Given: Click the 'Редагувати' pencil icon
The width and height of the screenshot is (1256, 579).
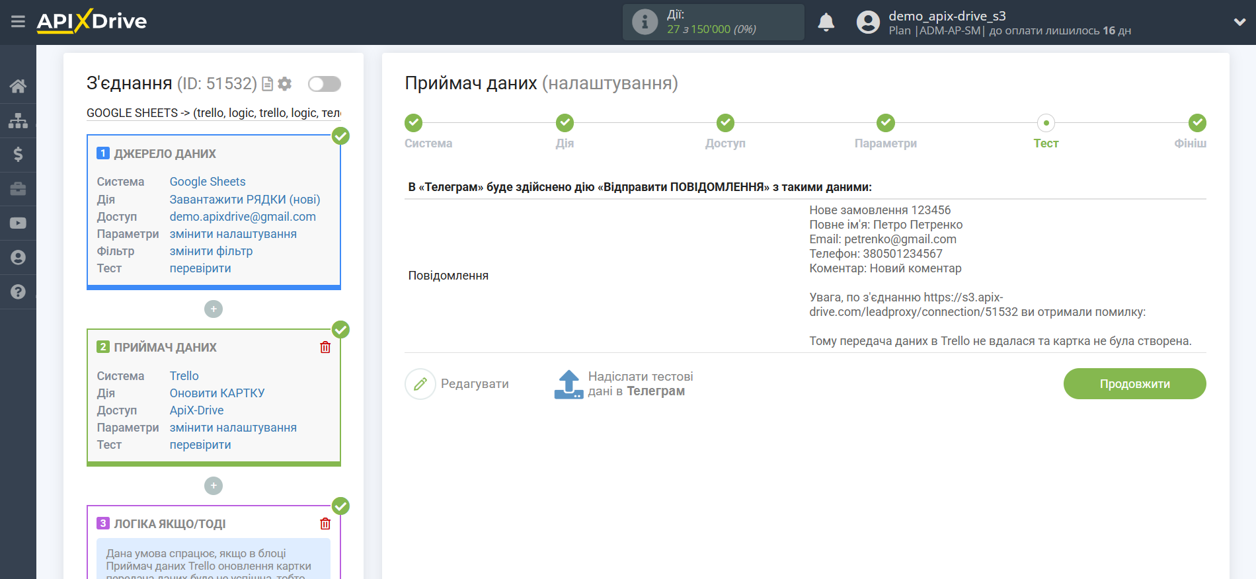Looking at the screenshot, I should point(420,384).
